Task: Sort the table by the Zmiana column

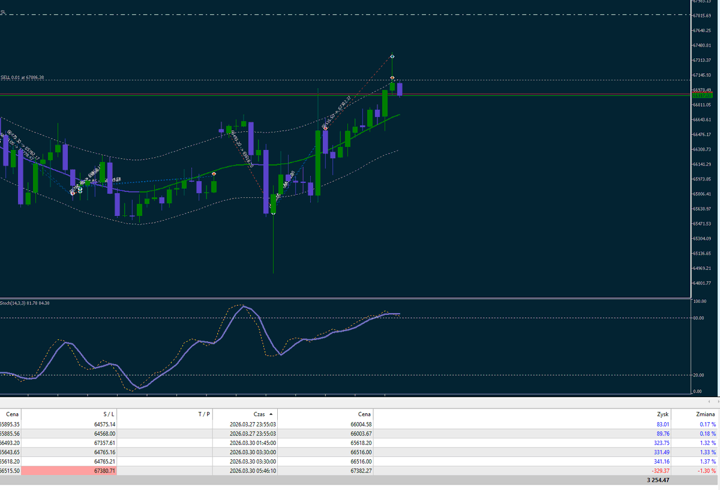Action: [x=706, y=414]
